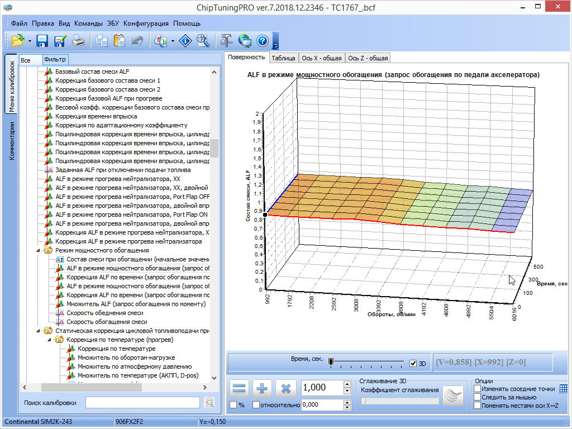Click the Коэффициент сглаживания slider handle

pyautogui.click(x=363, y=401)
